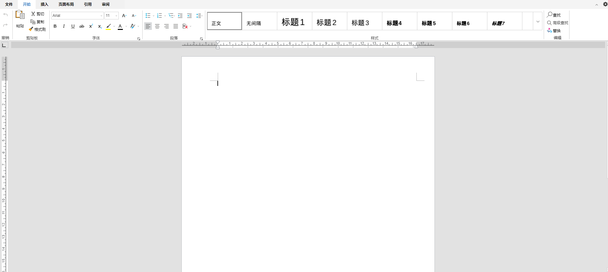Viewport: 608px width, 272px height.
Task: Open the 段落 paragraph dialog launcher
Action: [201, 39]
